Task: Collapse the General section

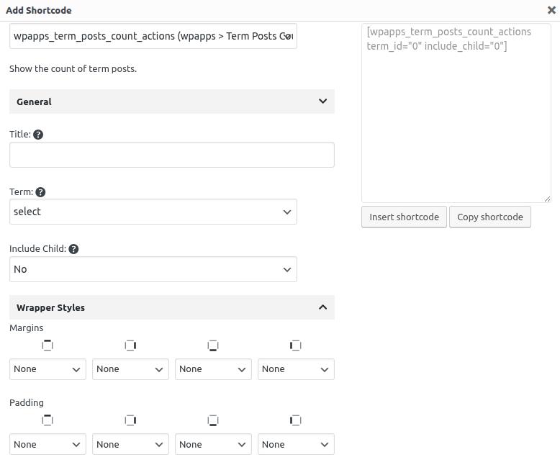Action: point(322,101)
